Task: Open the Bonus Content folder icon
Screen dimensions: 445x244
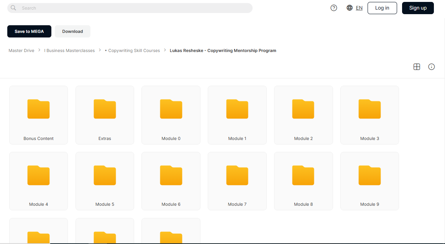Action: pyautogui.click(x=39, y=109)
